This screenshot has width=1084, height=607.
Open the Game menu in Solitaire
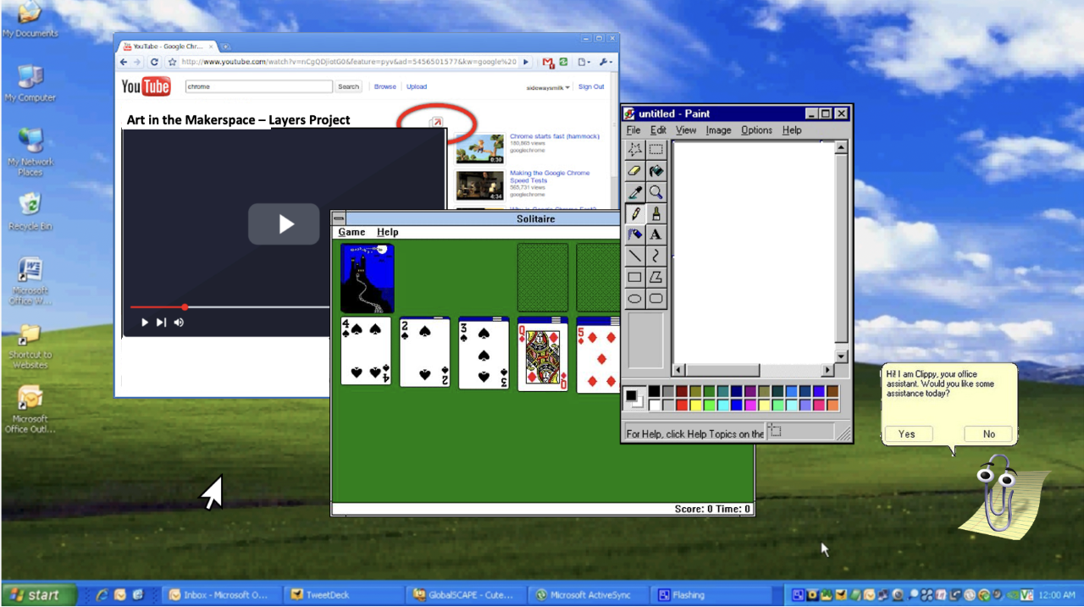351,232
